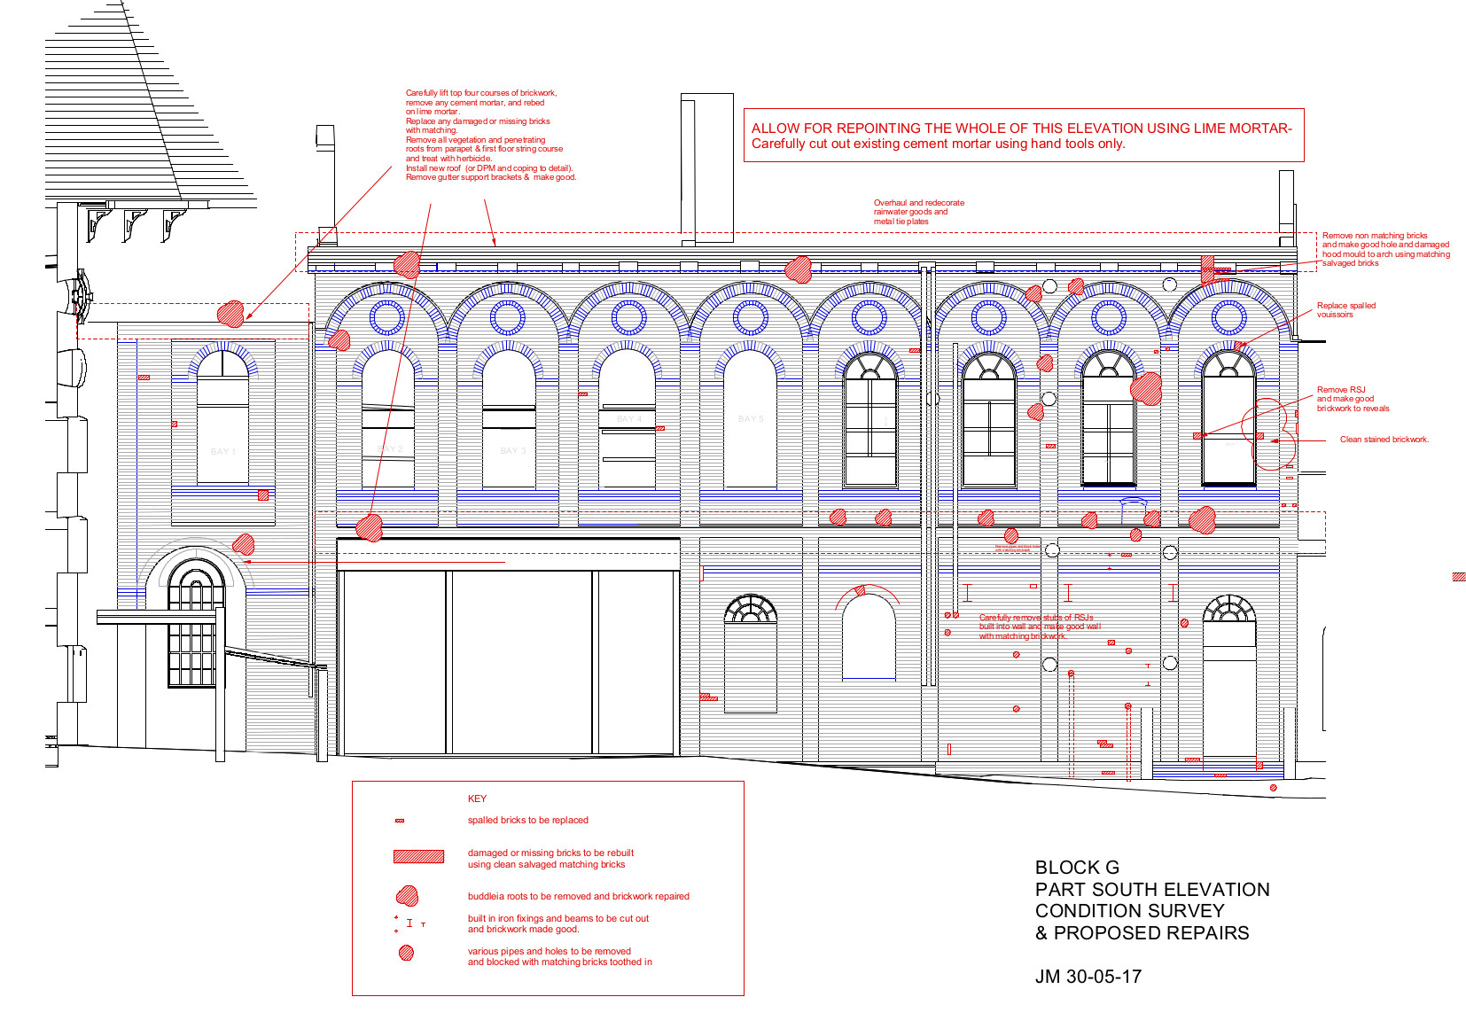Screen dimensions: 1466x1036
Task: Select the JM 30-05-17 date stamp
Action: [1088, 977]
